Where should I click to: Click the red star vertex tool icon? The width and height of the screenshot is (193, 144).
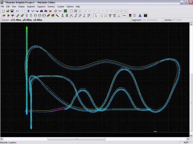pyautogui.click(x=8, y=16)
